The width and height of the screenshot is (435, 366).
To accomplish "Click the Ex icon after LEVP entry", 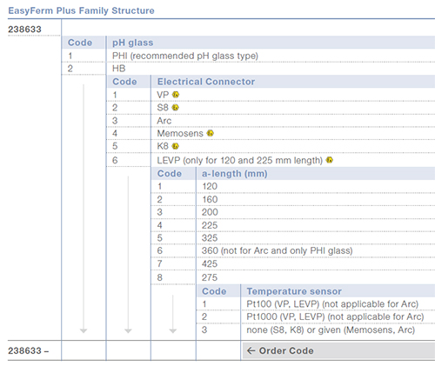I will click(x=330, y=160).
